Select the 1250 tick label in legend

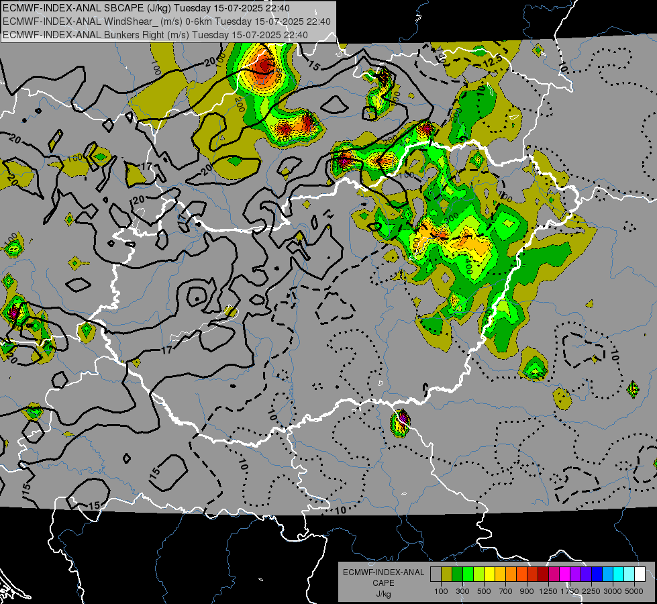[548, 591]
